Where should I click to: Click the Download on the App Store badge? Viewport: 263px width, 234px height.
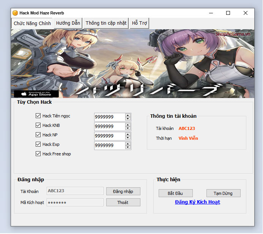36,93
